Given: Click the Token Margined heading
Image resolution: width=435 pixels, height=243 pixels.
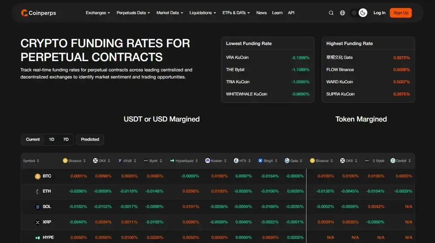Looking at the screenshot, I should [361, 119].
